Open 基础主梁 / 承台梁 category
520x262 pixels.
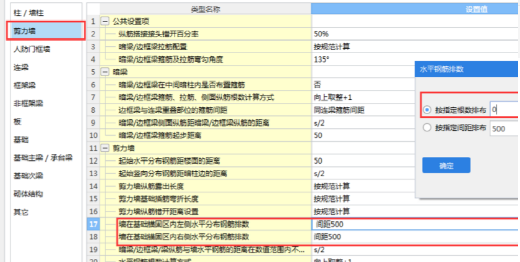(43, 157)
